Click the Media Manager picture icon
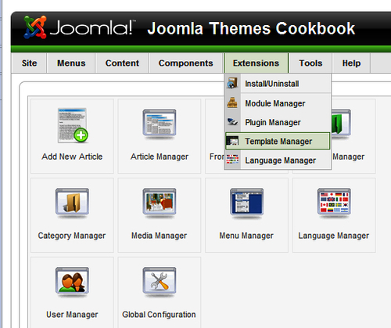The width and height of the screenshot is (391, 328). click(x=160, y=202)
